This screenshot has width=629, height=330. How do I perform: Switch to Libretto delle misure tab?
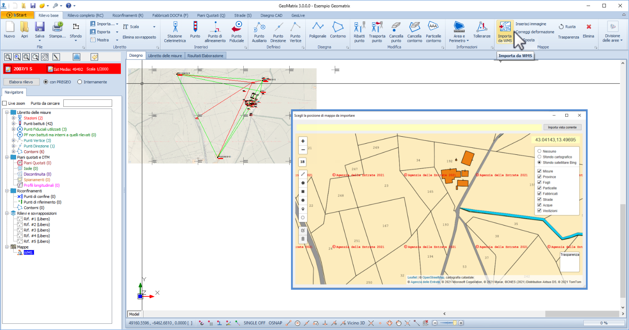[165, 55]
